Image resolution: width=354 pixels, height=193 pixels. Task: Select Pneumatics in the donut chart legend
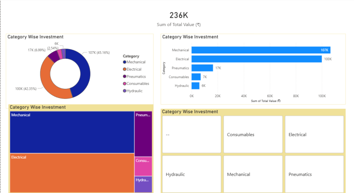coord(135,76)
